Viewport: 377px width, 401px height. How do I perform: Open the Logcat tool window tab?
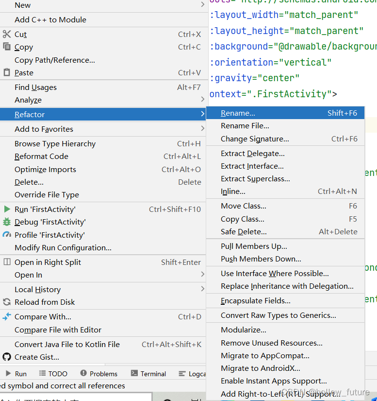coord(192,374)
